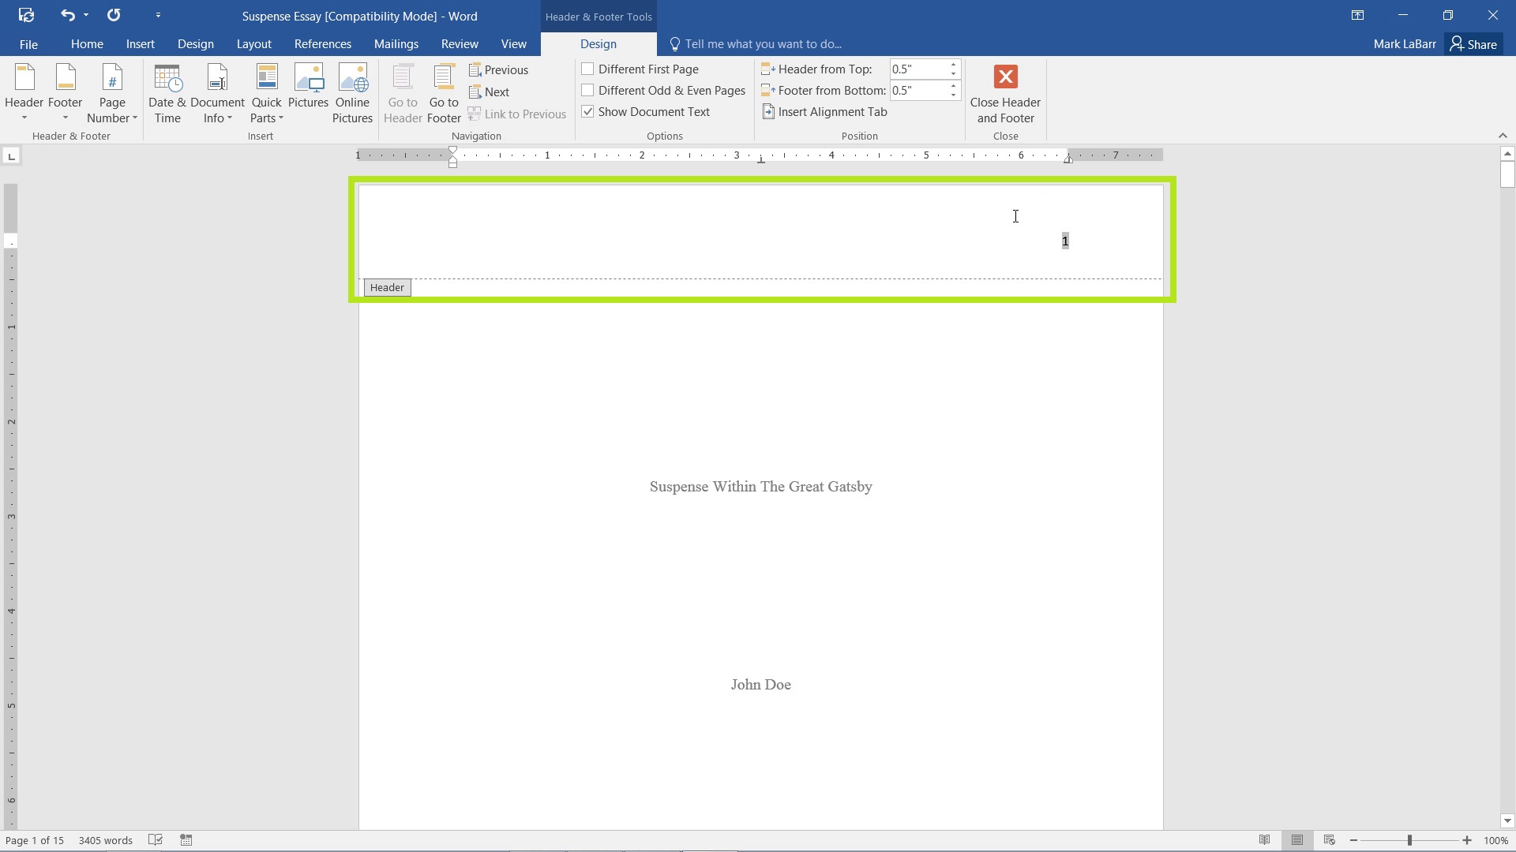Switch to the References tab
This screenshot has height=852, width=1516.
[x=322, y=43]
